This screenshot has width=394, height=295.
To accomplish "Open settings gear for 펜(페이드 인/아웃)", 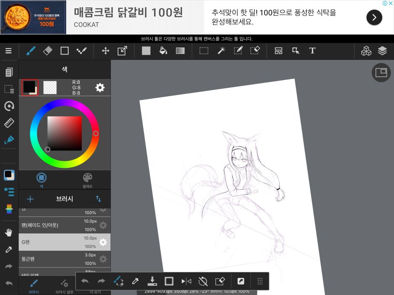I will [103, 225].
